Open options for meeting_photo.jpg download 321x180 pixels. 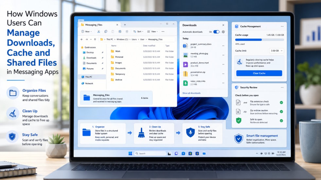[x=223, y=55]
